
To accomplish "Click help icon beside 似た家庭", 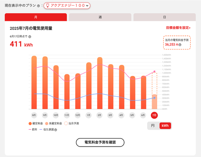I will 55,130.
